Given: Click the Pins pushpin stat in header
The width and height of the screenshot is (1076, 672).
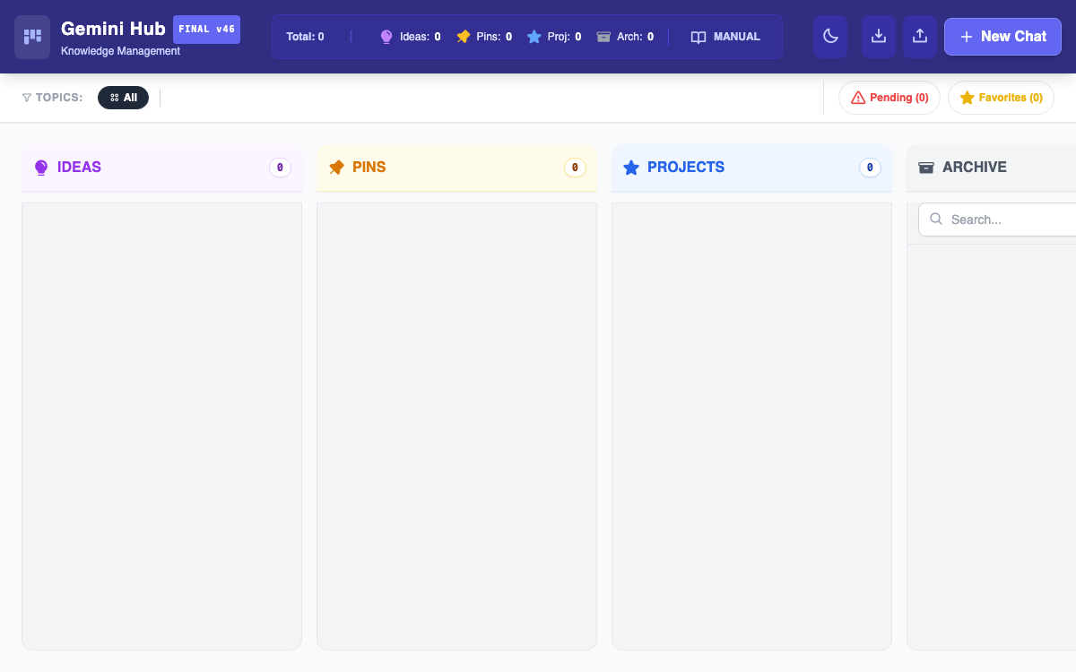Looking at the screenshot, I should coord(484,37).
